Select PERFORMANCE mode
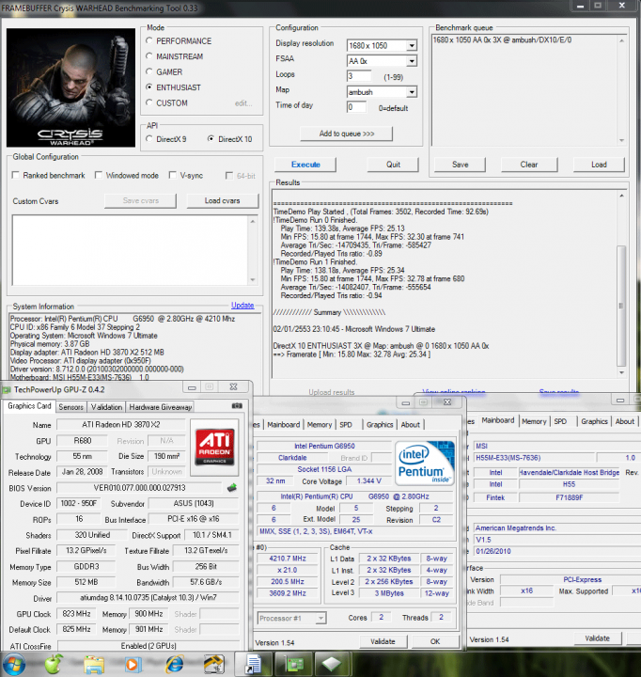Image resolution: width=641 pixels, height=677 pixels. pyautogui.click(x=149, y=40)
